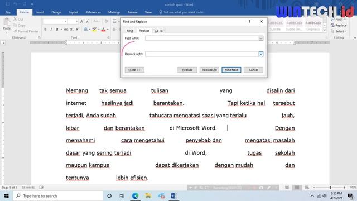
Task: Switch to the Find tab in dialog
Action: [129, 31]
